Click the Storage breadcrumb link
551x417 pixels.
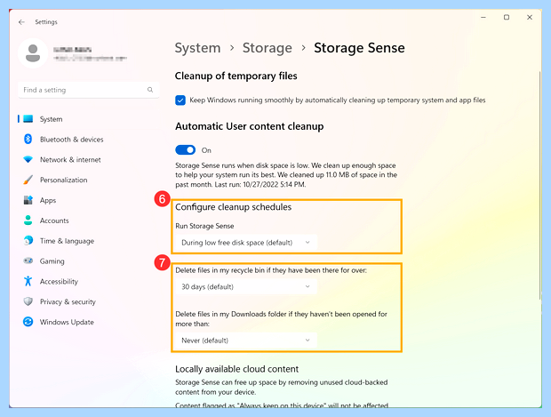click(268, 48)
